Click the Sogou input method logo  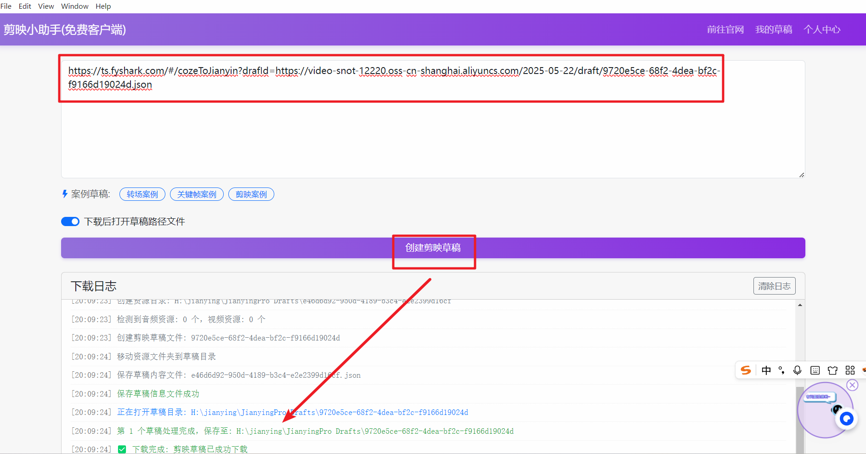746,370
